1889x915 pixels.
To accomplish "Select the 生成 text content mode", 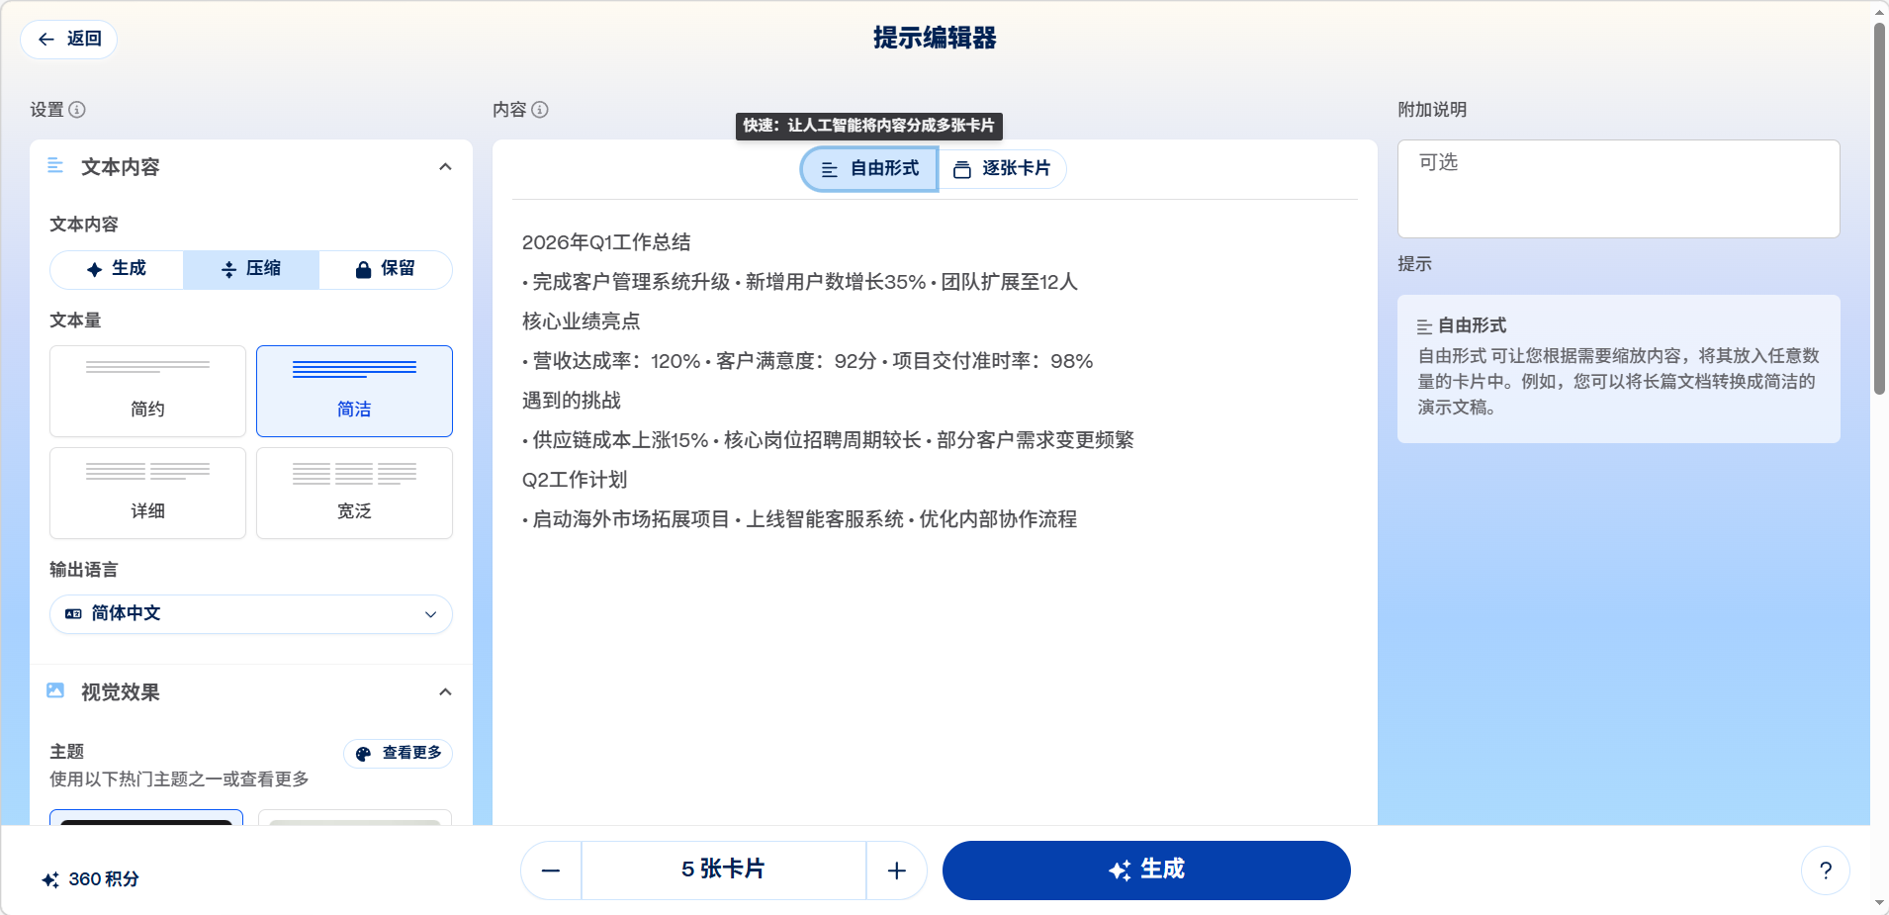I will pos(117,269).
